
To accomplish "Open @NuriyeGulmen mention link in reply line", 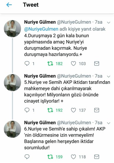I will click(x=41, y=29).
